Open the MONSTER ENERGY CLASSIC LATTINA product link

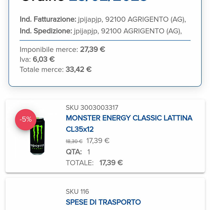pyautogui.click(x=129, y=123)
